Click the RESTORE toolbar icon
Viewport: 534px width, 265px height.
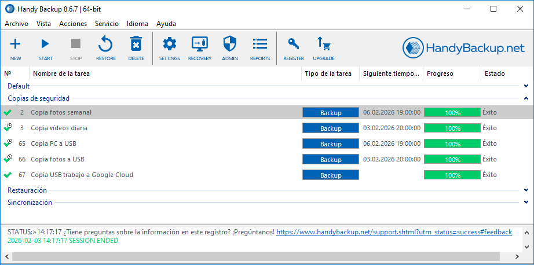[105, 45]
